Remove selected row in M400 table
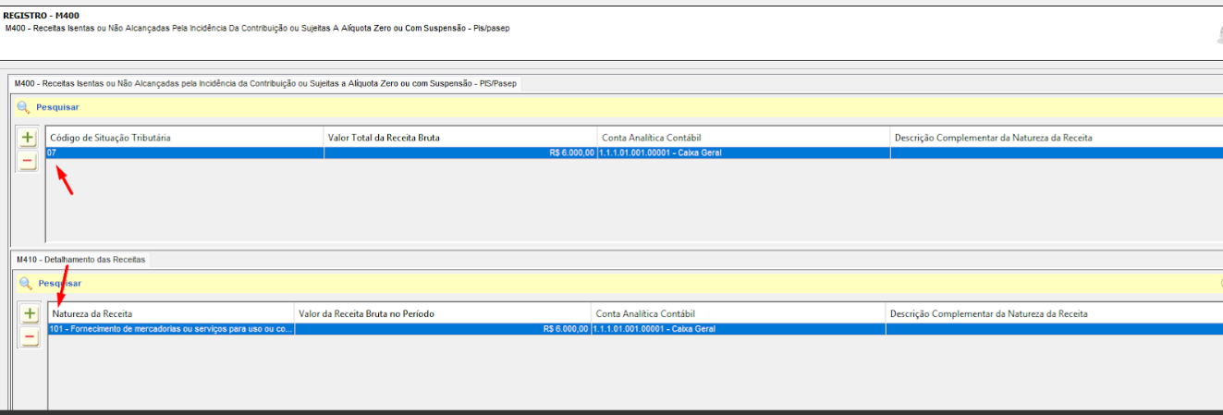 click(x=28, y=162)
